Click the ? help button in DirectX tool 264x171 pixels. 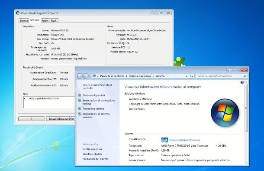pos(32,119)
